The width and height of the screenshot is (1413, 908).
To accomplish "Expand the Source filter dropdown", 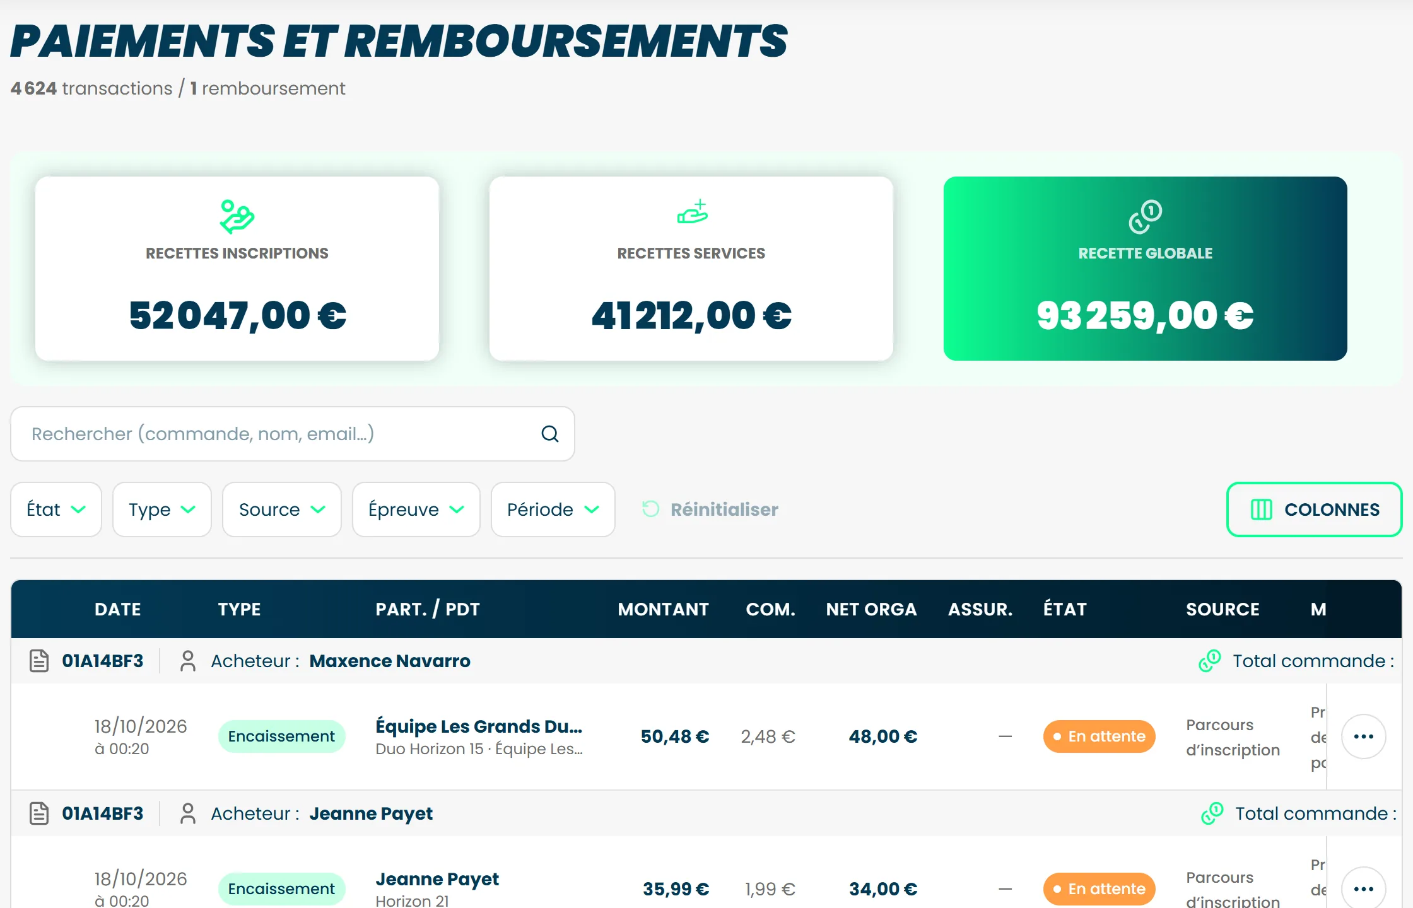I will [282, 509].
